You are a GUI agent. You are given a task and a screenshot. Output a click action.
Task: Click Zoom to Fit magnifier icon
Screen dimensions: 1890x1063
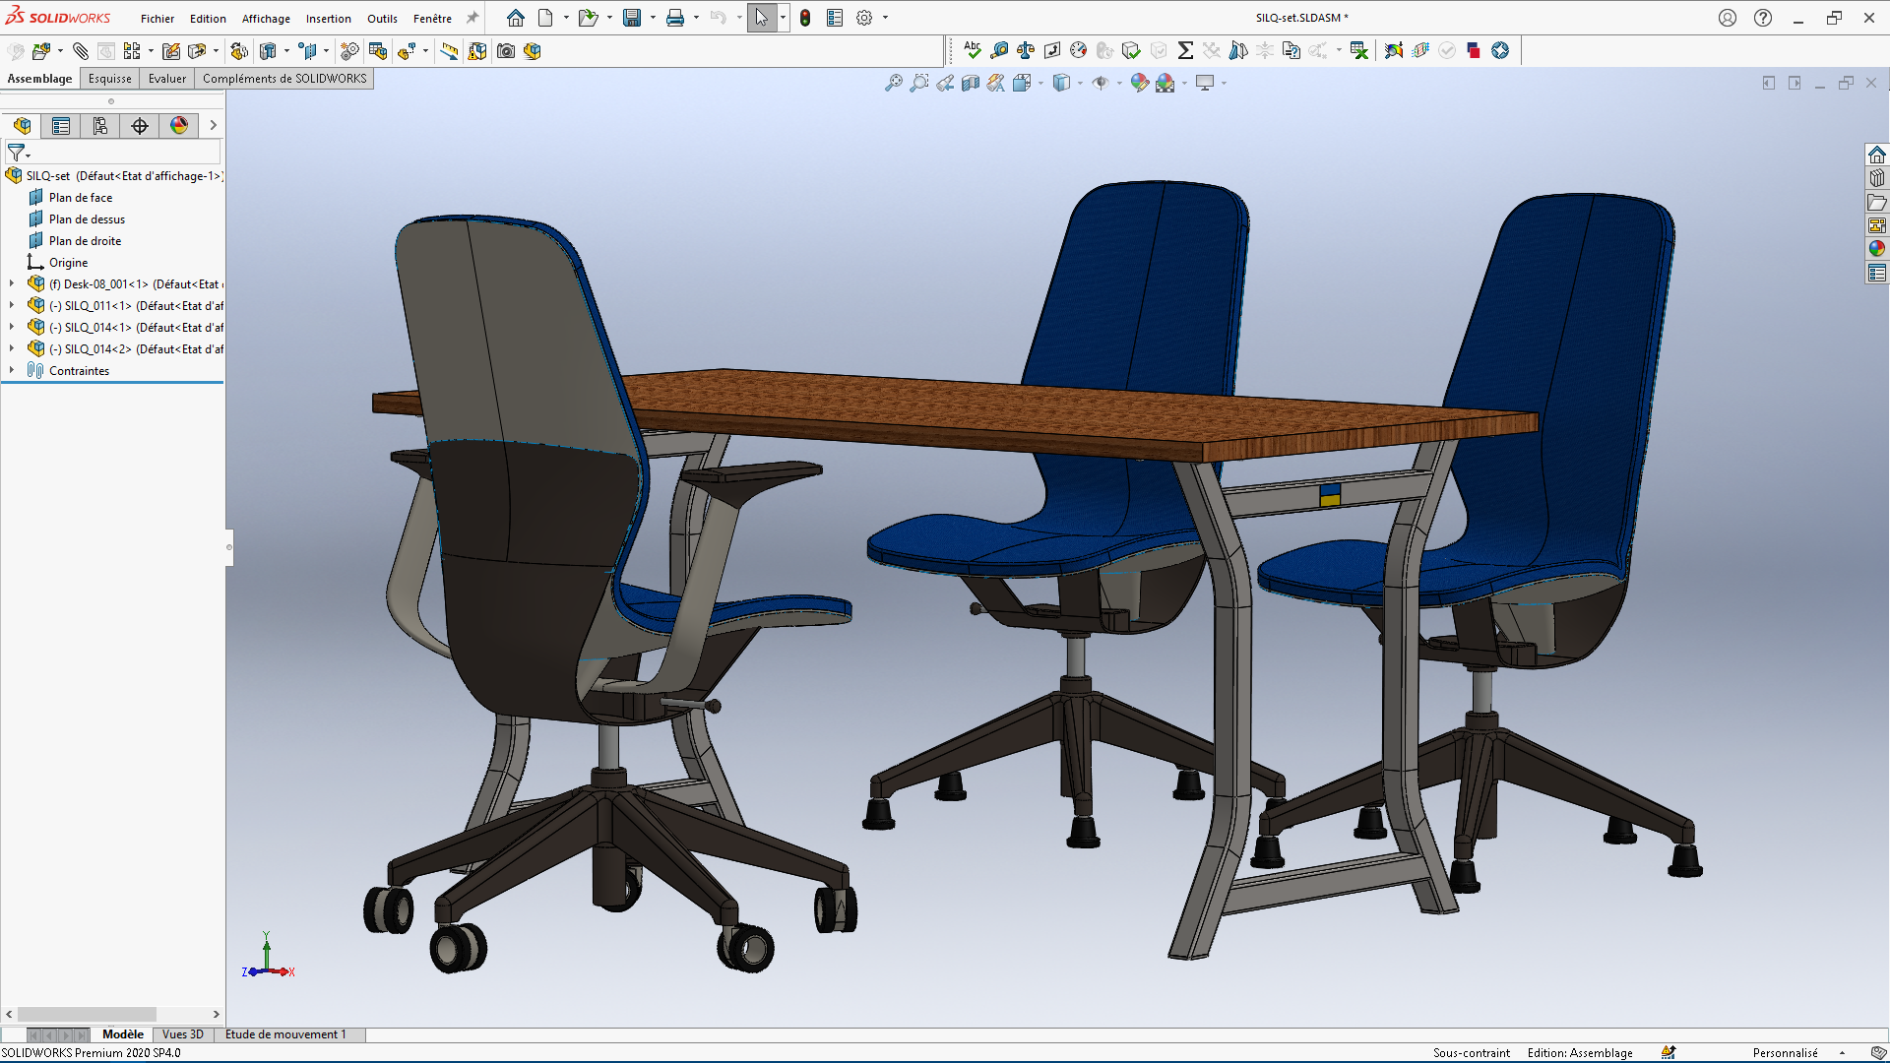point(893,84)
